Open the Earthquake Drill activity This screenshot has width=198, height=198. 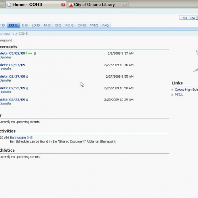(x=21, y=137)
